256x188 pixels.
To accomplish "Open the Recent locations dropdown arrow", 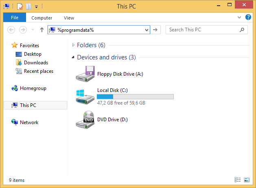I will pyautogui.click(x=33, y=30).
